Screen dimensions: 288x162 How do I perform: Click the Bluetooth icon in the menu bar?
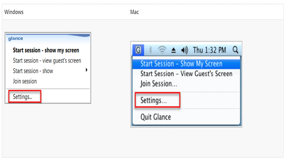[150, 50]
